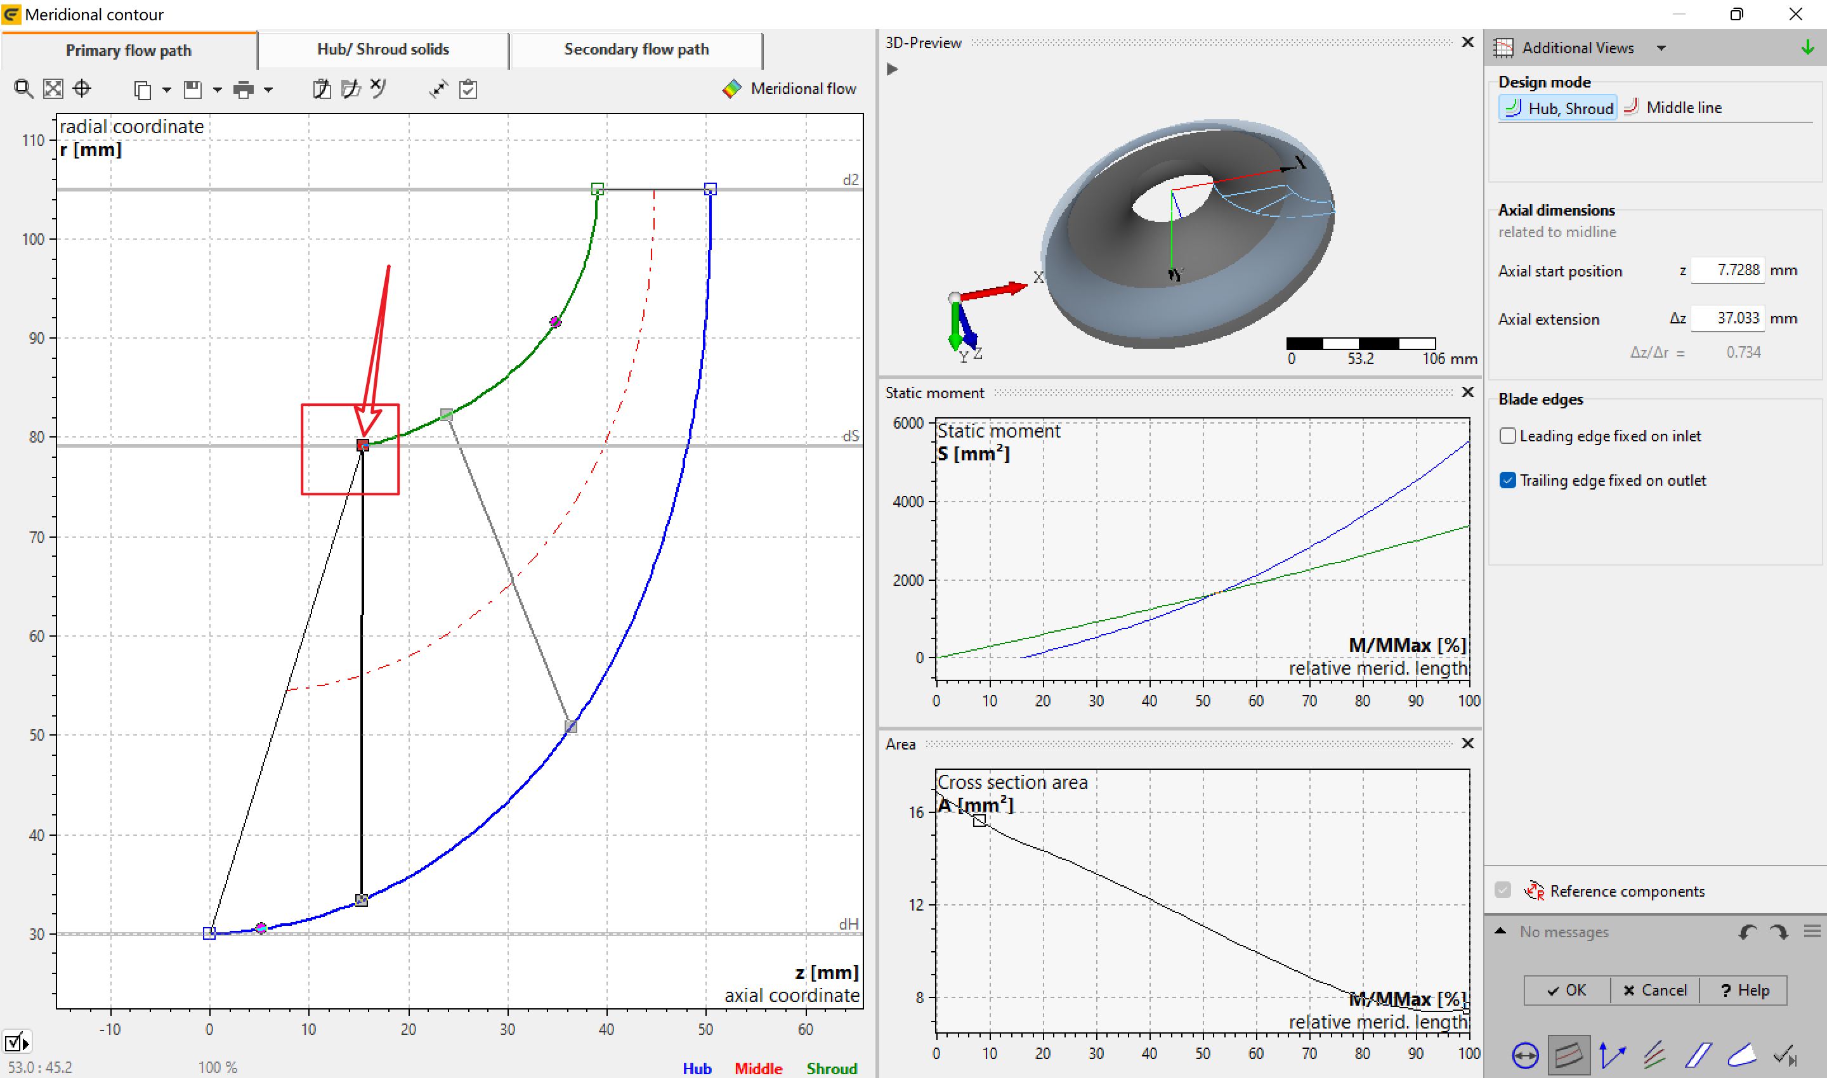Open the main dimensions circle icon
The height and width of the screenshot is (1078, 1827).
pos(1524,1055)
